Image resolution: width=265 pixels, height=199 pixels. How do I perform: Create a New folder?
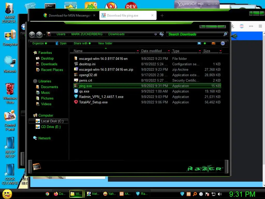pos(105,43)
